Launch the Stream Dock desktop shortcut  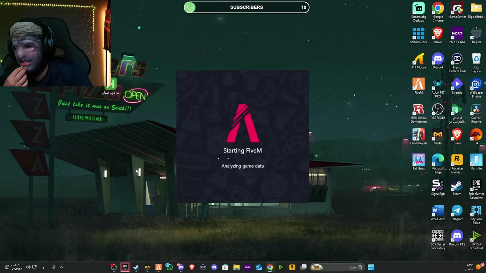coord(418,35)
